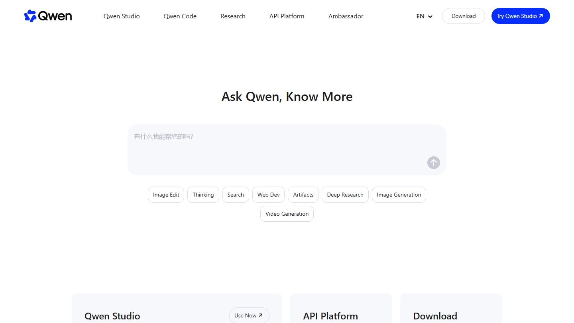The image size is (574, 323).
Task: Click the Download card heading
Action: (435, 316)
